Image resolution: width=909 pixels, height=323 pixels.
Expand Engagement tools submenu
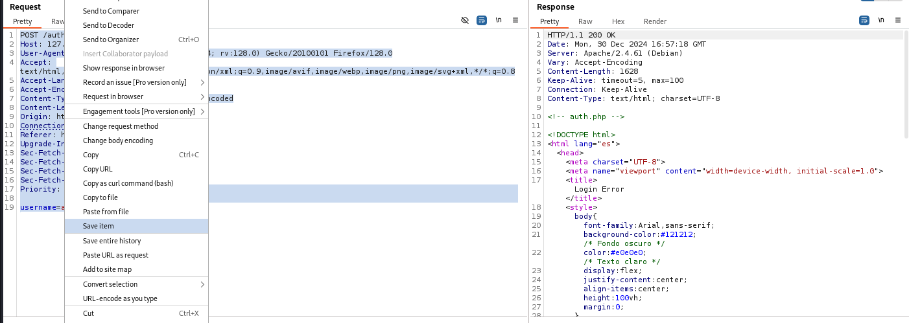coord(136,111)
